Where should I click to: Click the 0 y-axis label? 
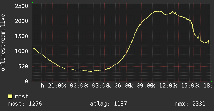tap(26, 81)
